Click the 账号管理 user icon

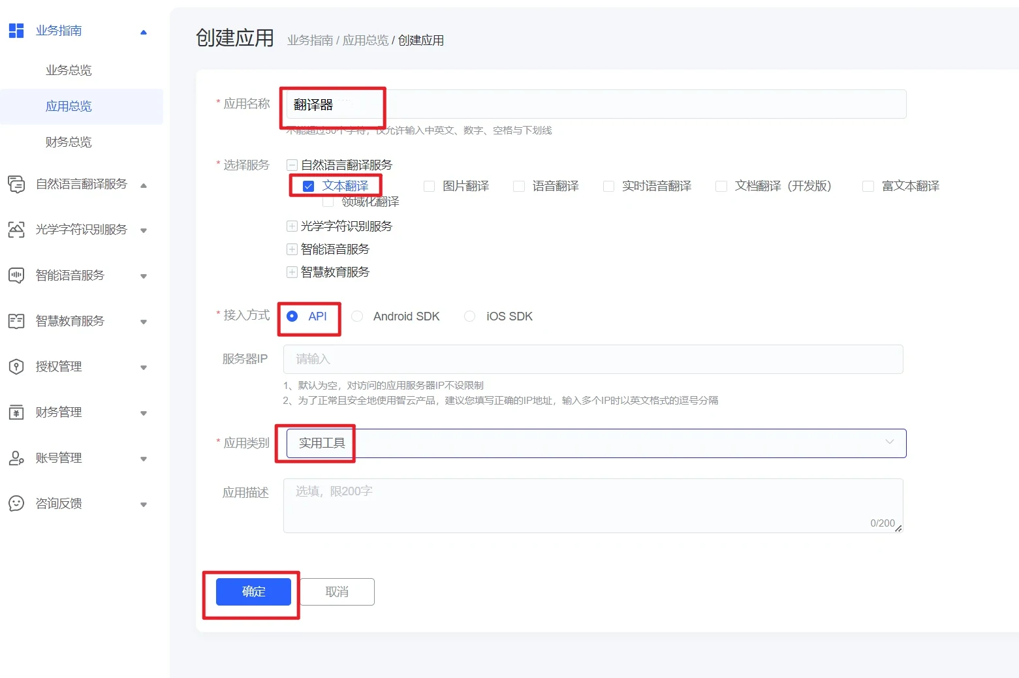[16, 458]
